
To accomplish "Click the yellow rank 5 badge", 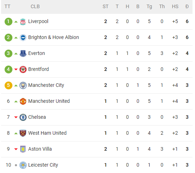I will (x=9, y=85).
